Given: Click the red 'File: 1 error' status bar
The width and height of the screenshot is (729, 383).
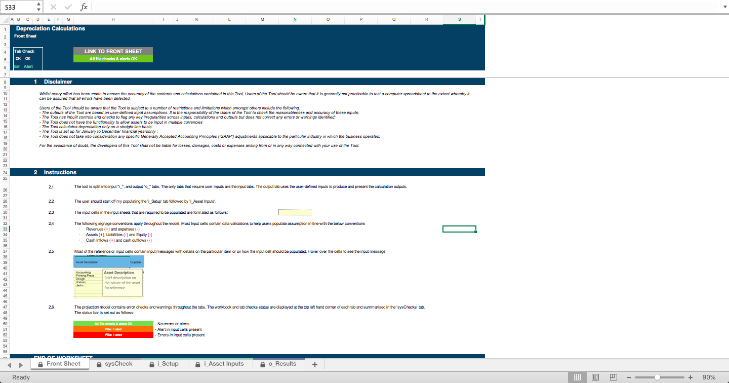Looking at the screenshot, I should (x=113, y=335).
